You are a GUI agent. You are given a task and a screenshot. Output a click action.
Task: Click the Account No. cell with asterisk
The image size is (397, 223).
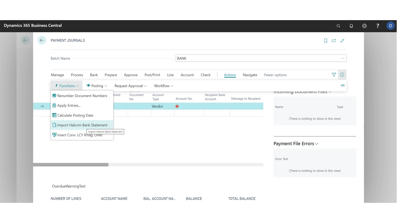pyautogui.click(x=189, y=106)
